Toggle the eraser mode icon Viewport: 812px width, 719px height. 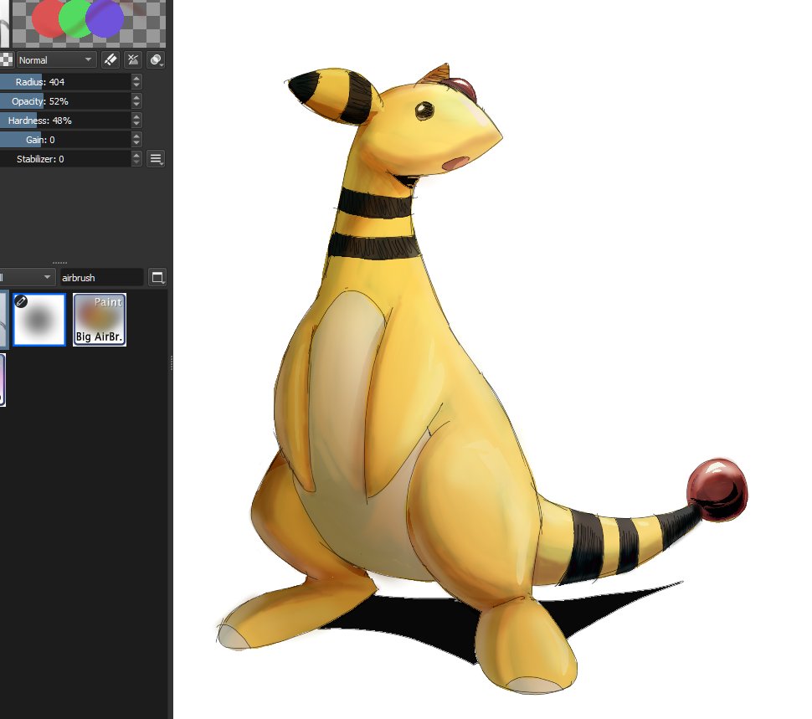pyautogui.click(x=110, y=60)
